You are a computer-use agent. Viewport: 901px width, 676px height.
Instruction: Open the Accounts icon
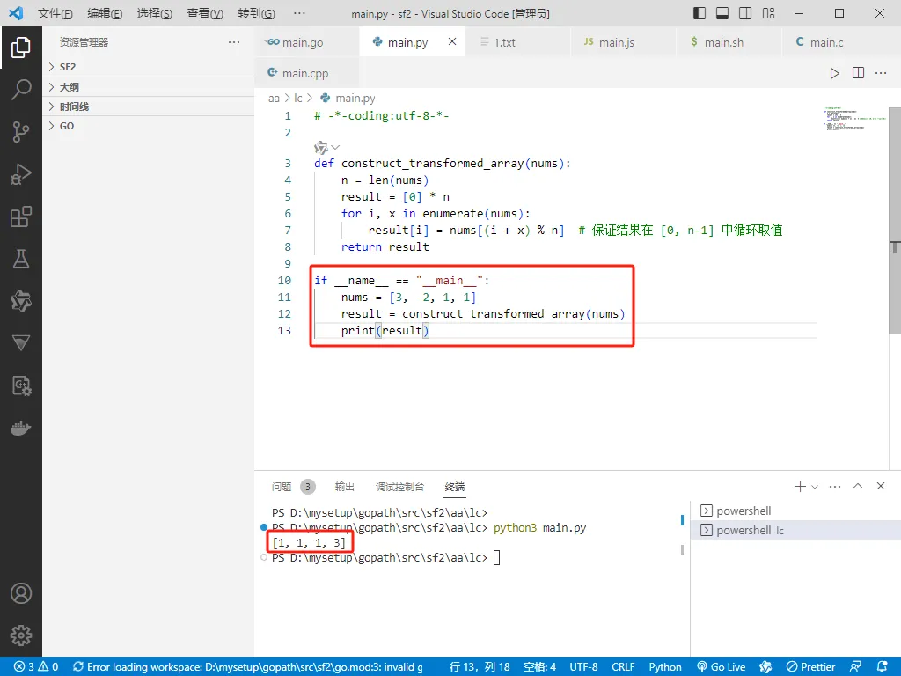(21, 593)
